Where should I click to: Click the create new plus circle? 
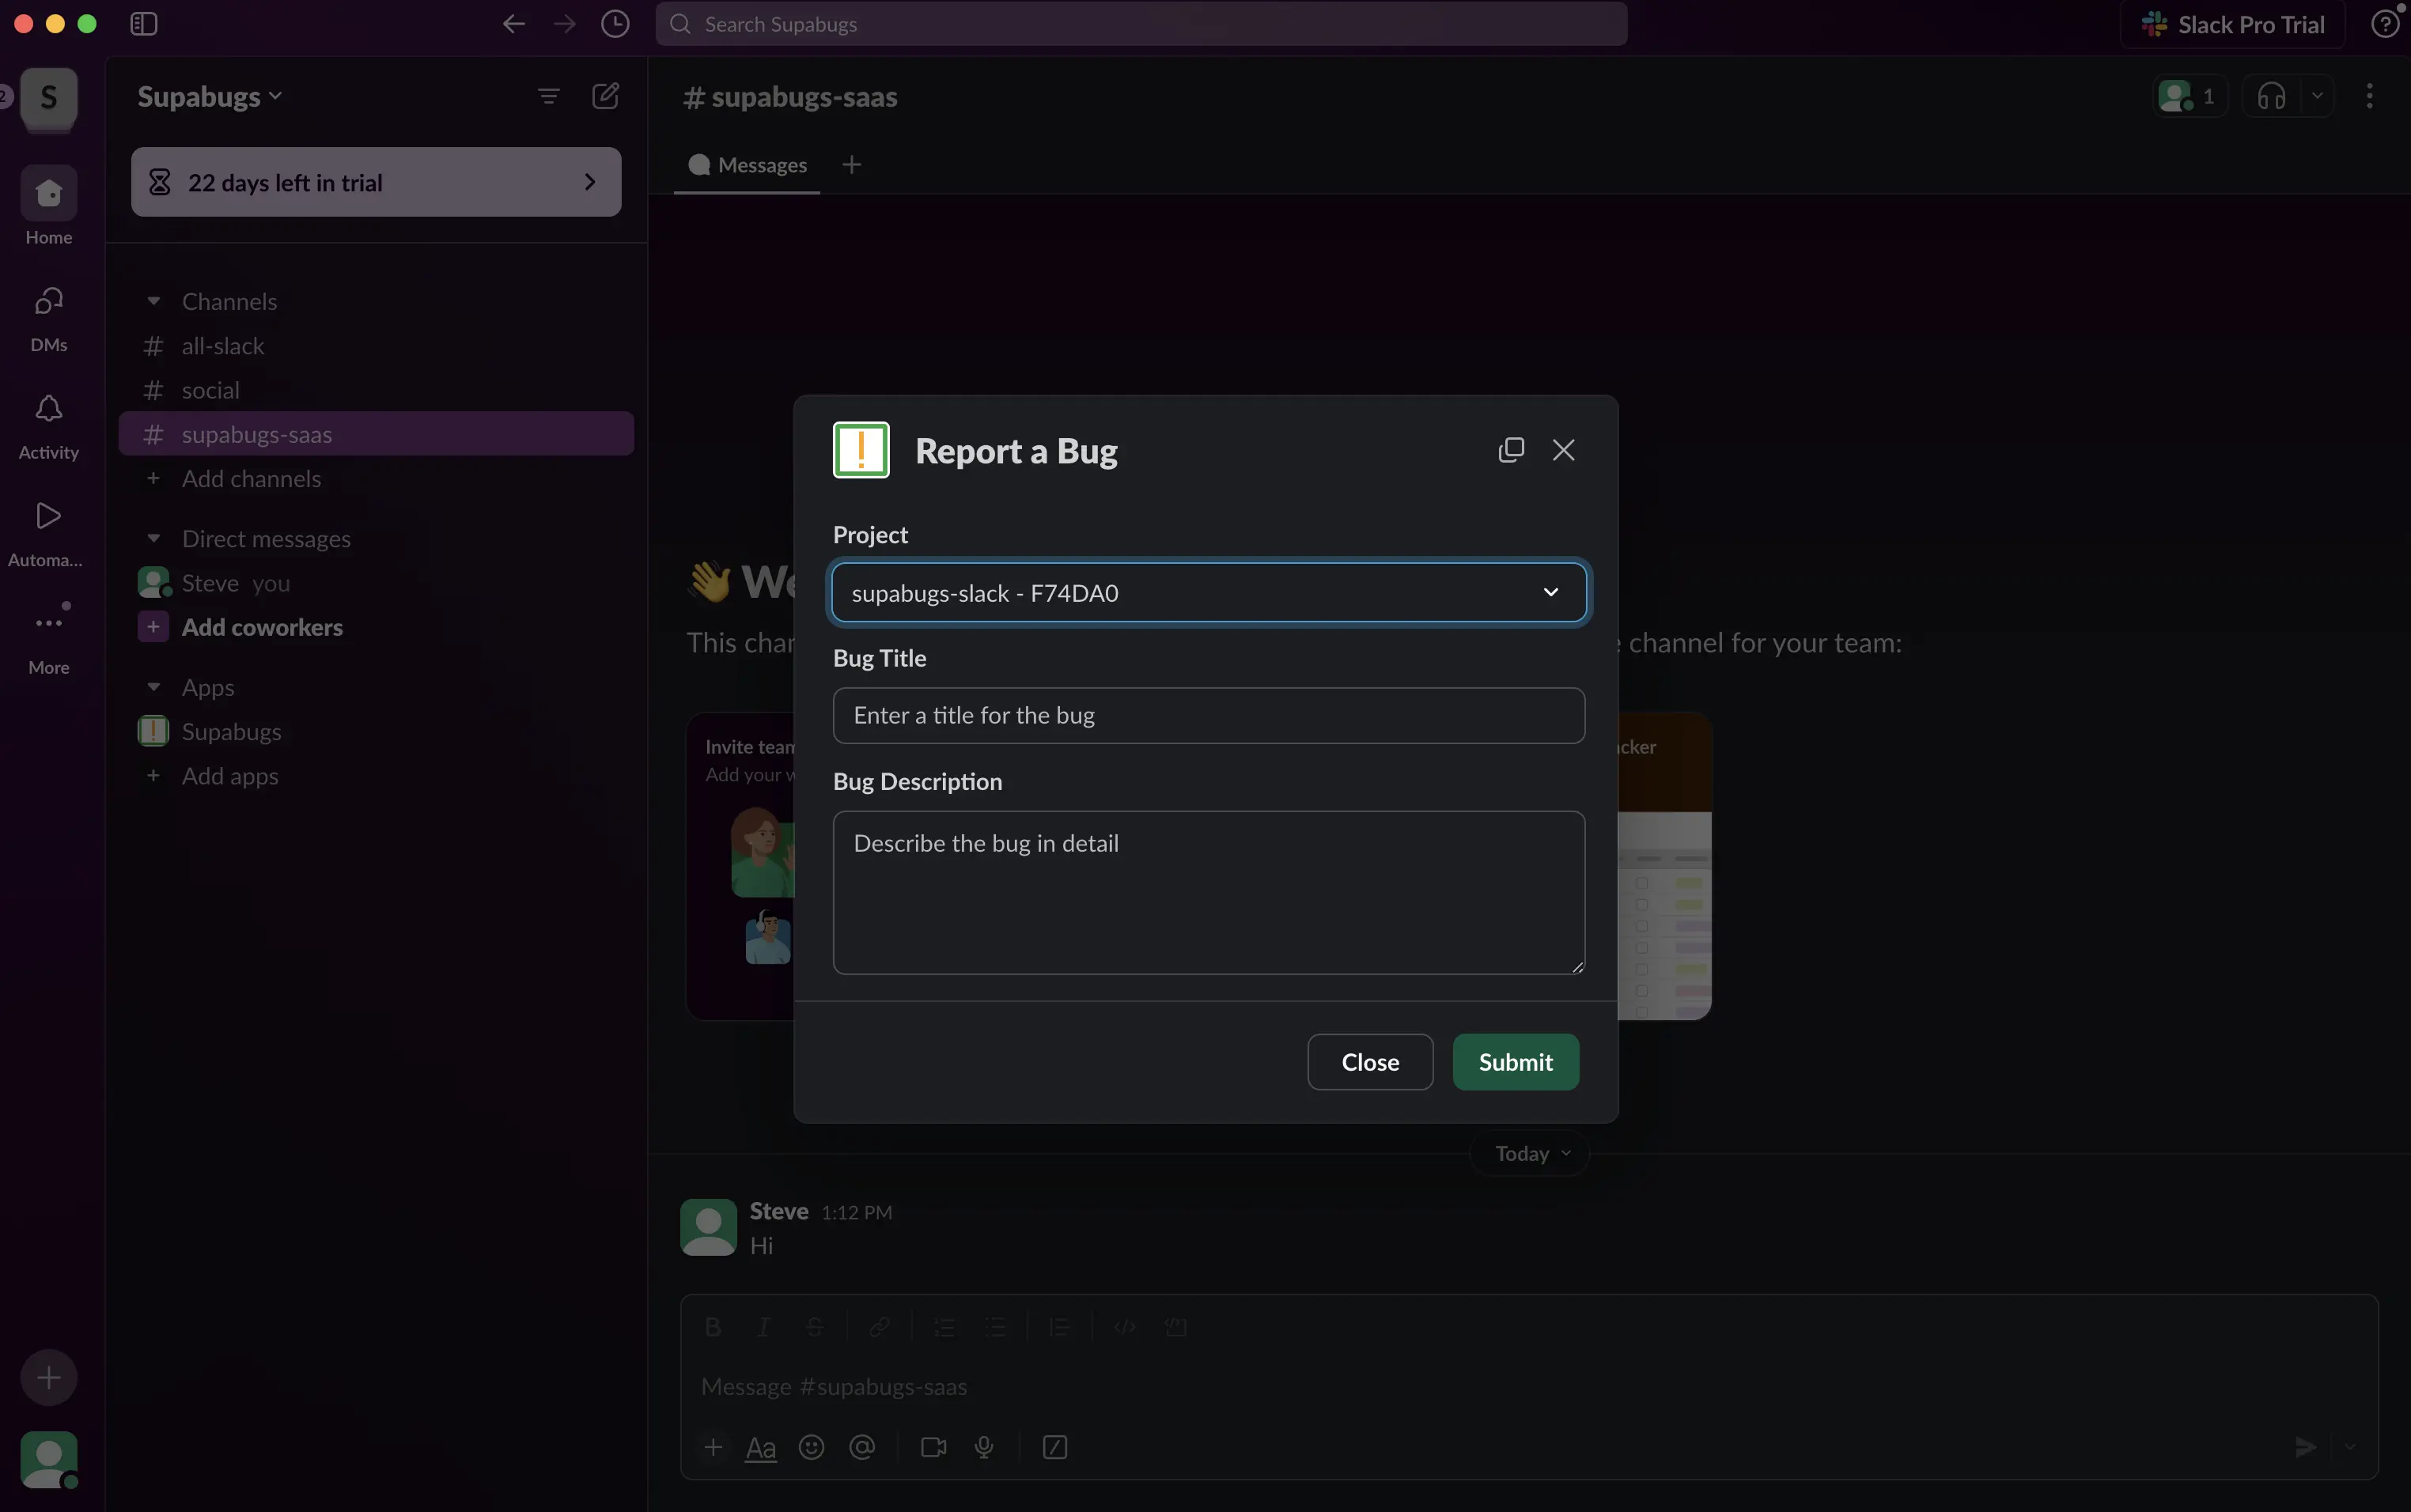click(49, 1378)
